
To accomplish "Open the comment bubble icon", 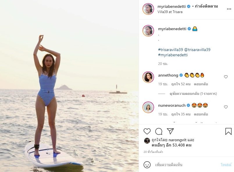I will pos(159,131).
